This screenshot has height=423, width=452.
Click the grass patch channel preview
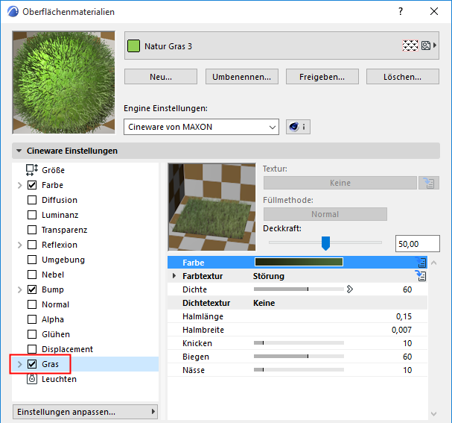[x=212, y=207]
